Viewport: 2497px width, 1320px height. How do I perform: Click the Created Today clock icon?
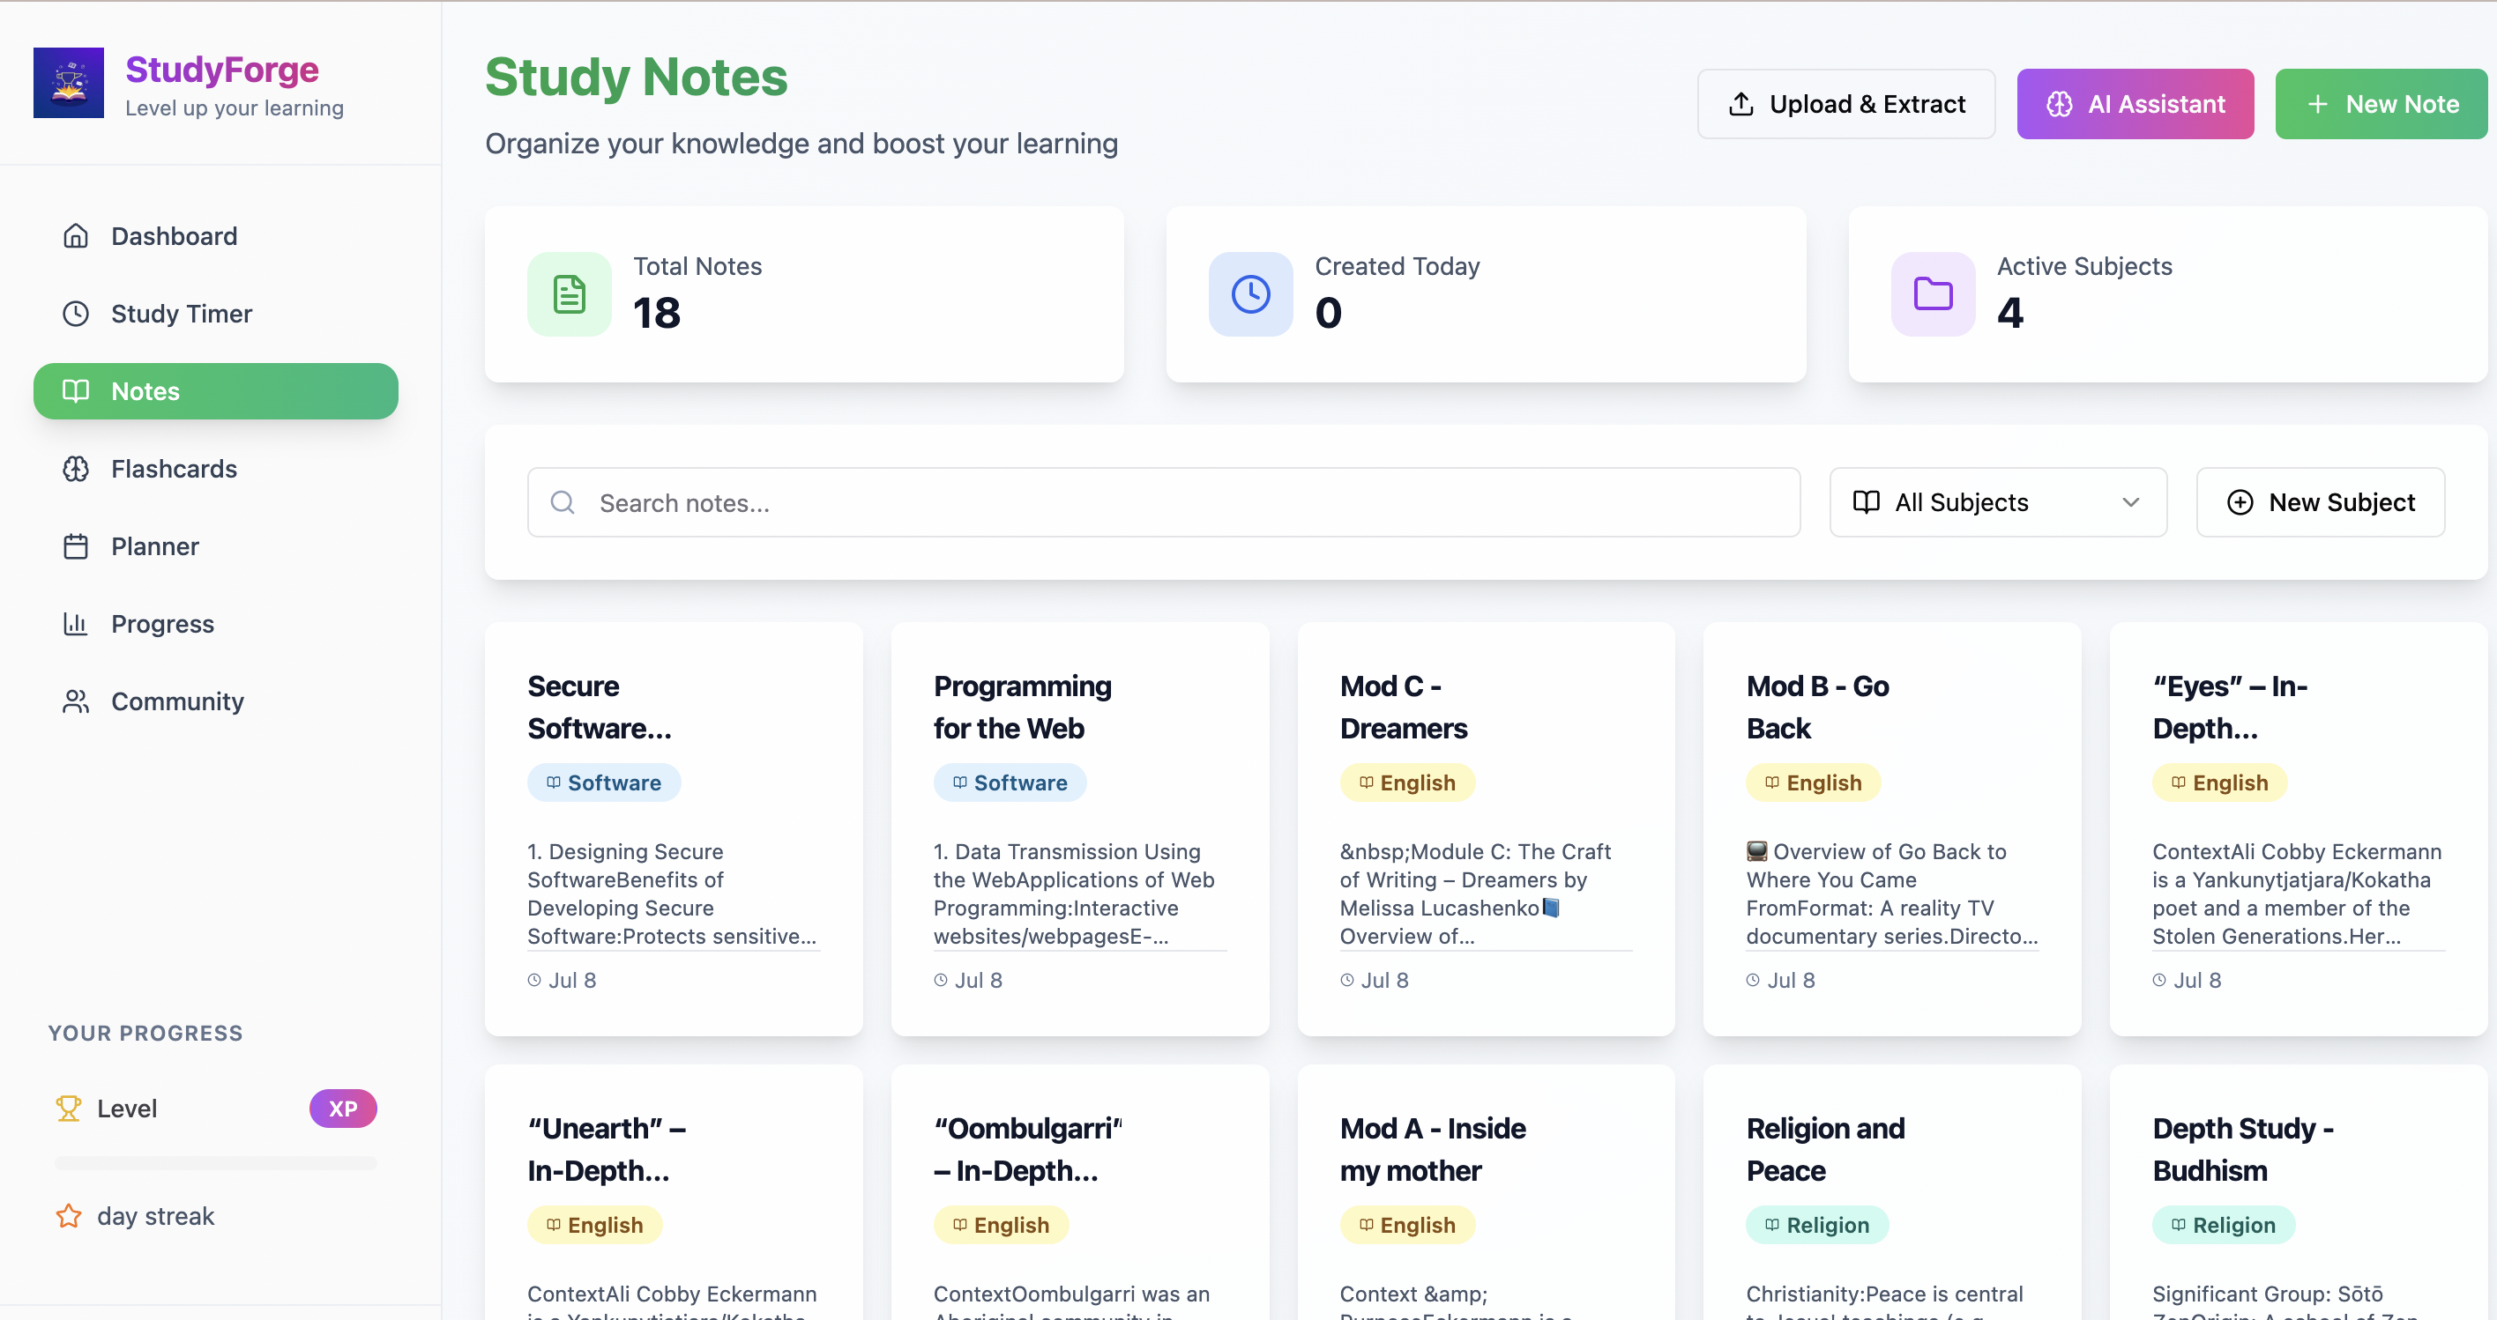point(1250,294)
